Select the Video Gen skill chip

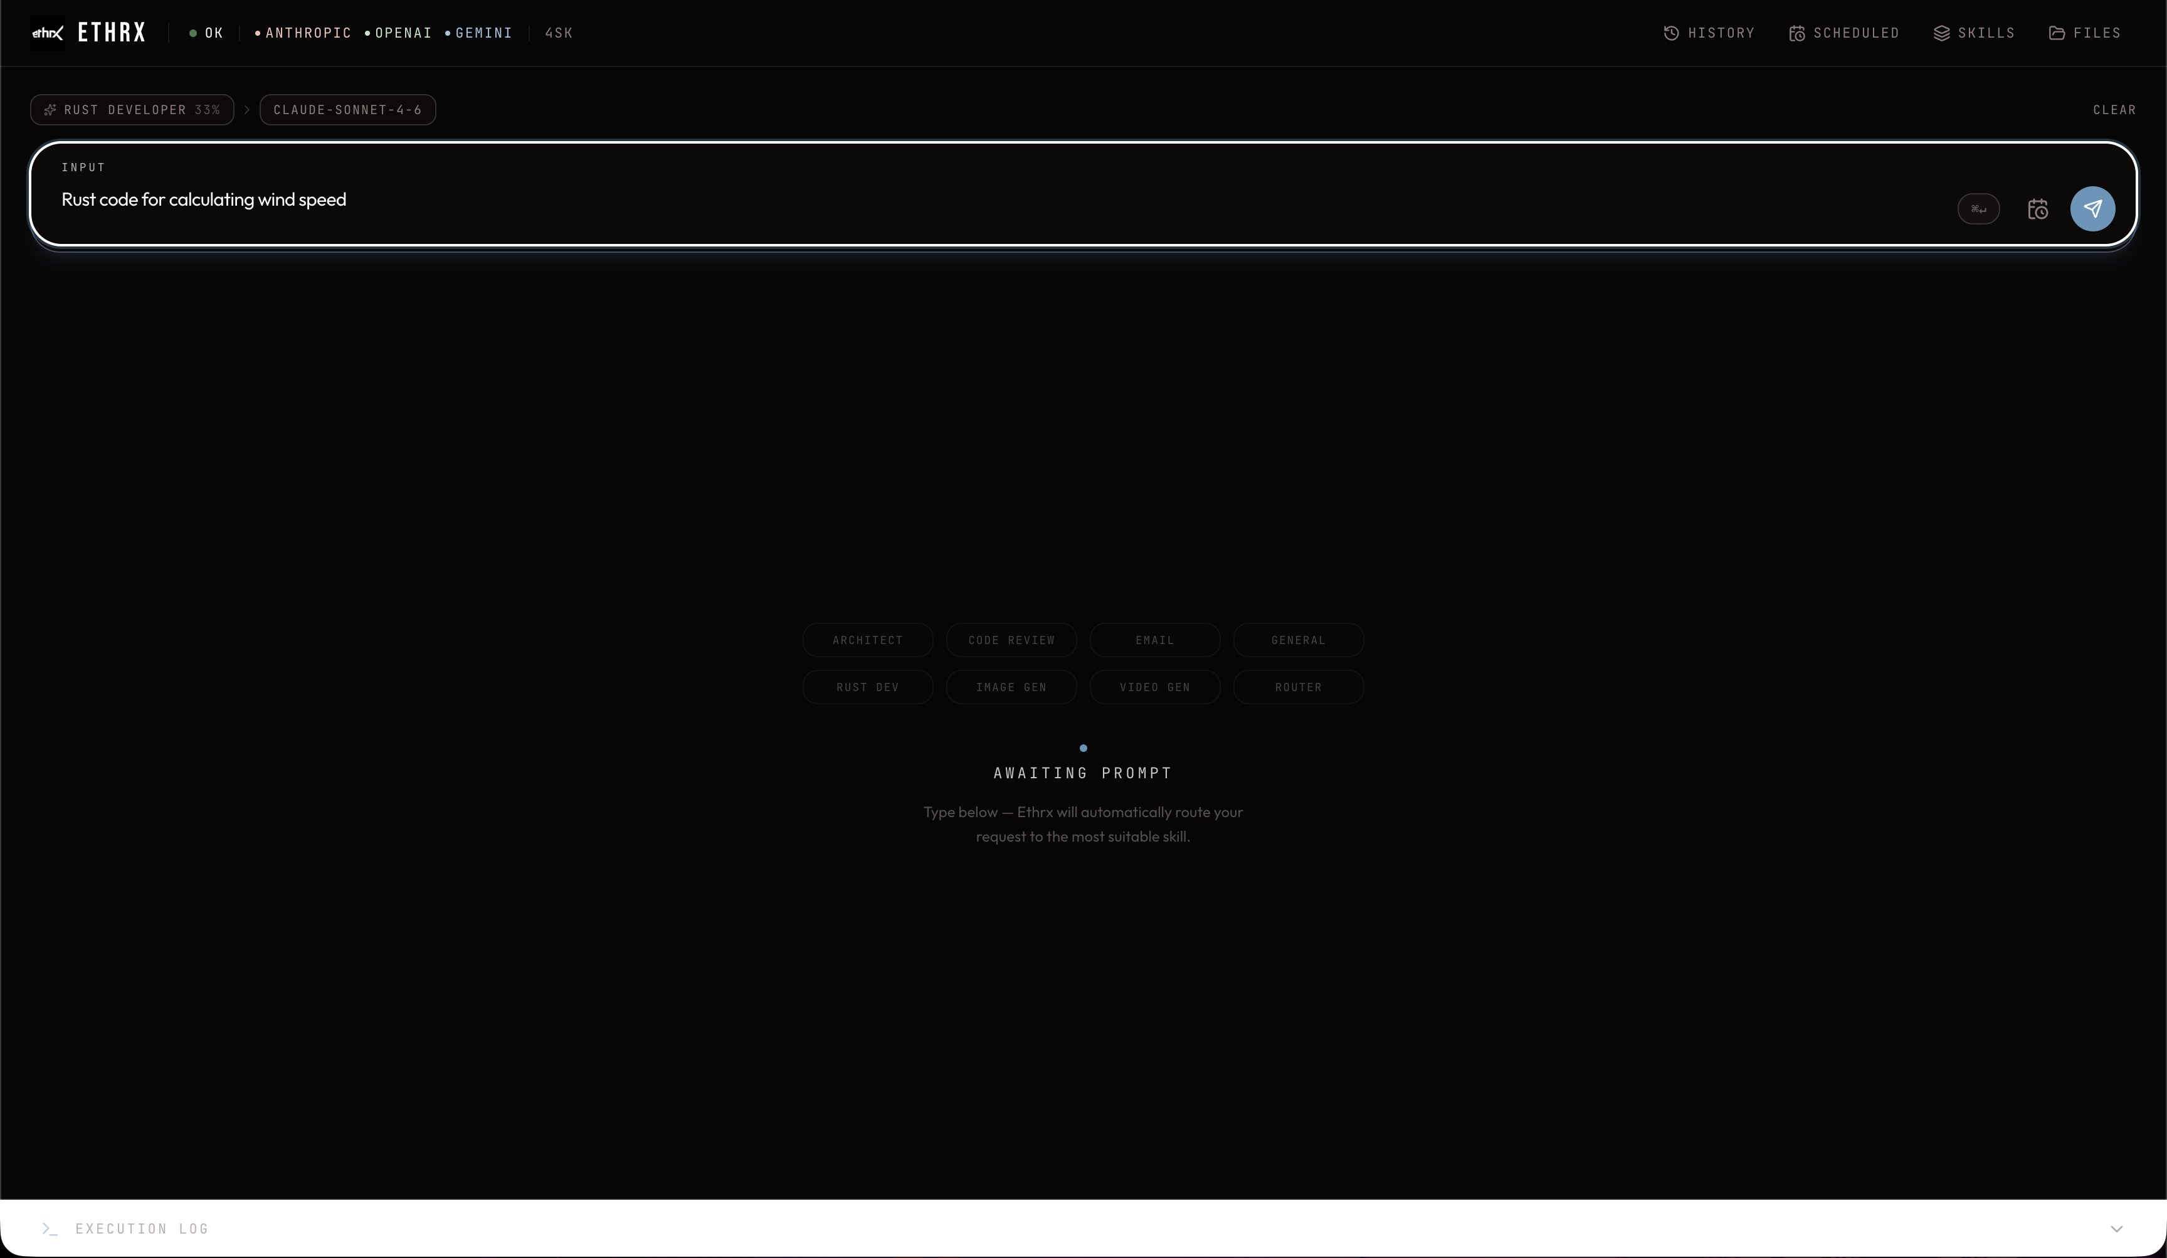(x=1155, y=687)
